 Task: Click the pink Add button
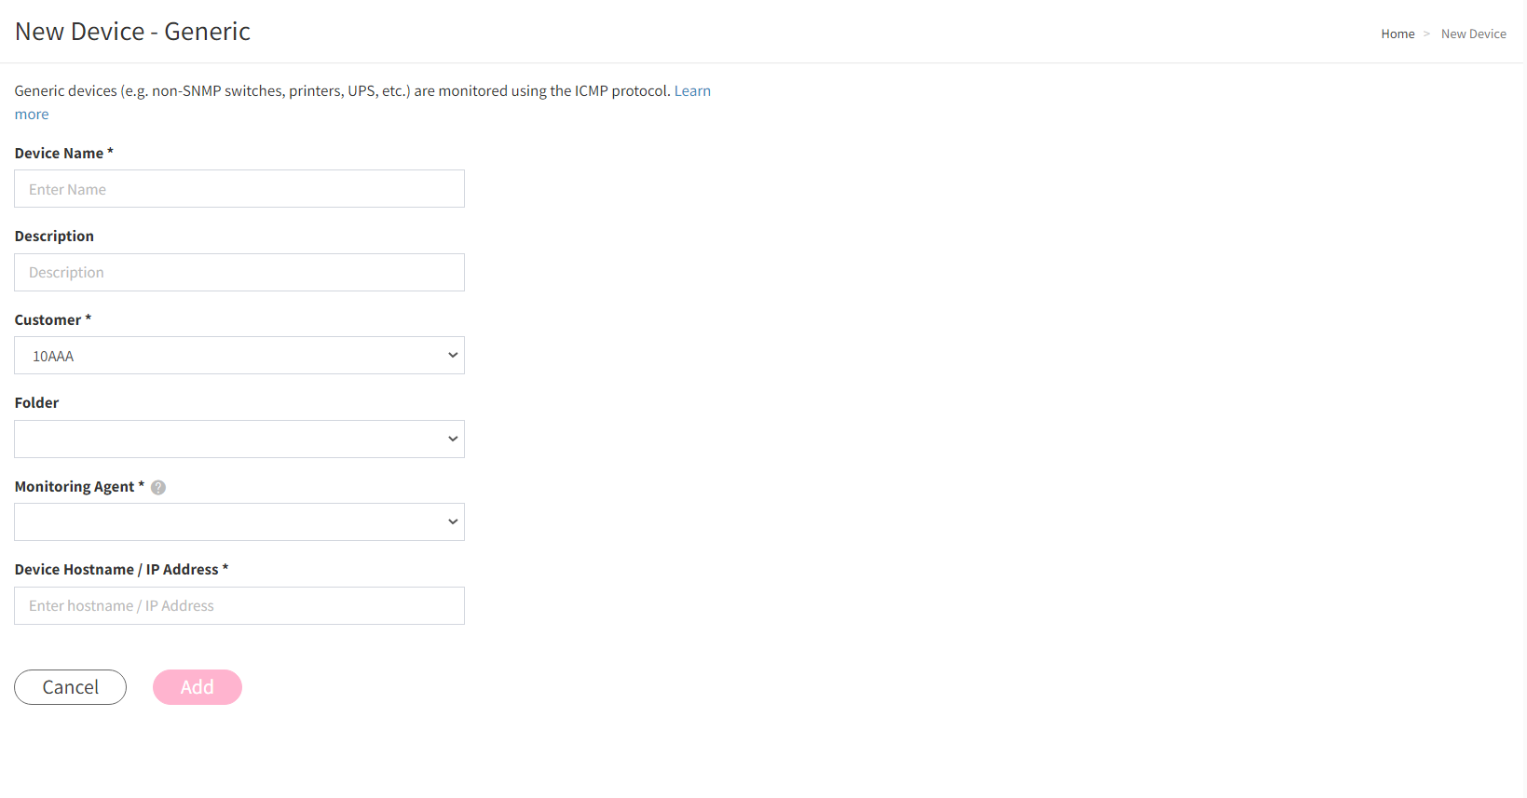[x=198, y=687]
